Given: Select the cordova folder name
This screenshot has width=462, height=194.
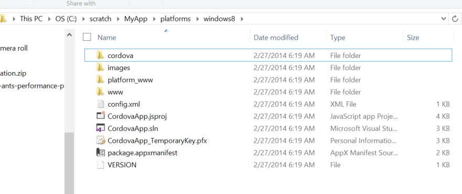Looking at the screenshot, I should pos(121,55).
